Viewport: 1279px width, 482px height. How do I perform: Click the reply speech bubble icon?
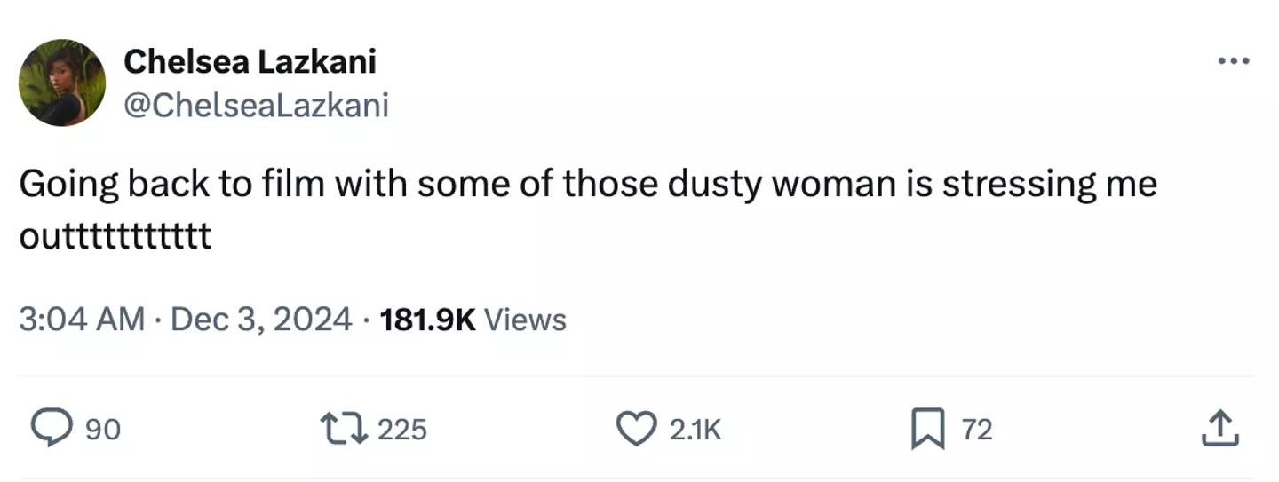[57, 430]
